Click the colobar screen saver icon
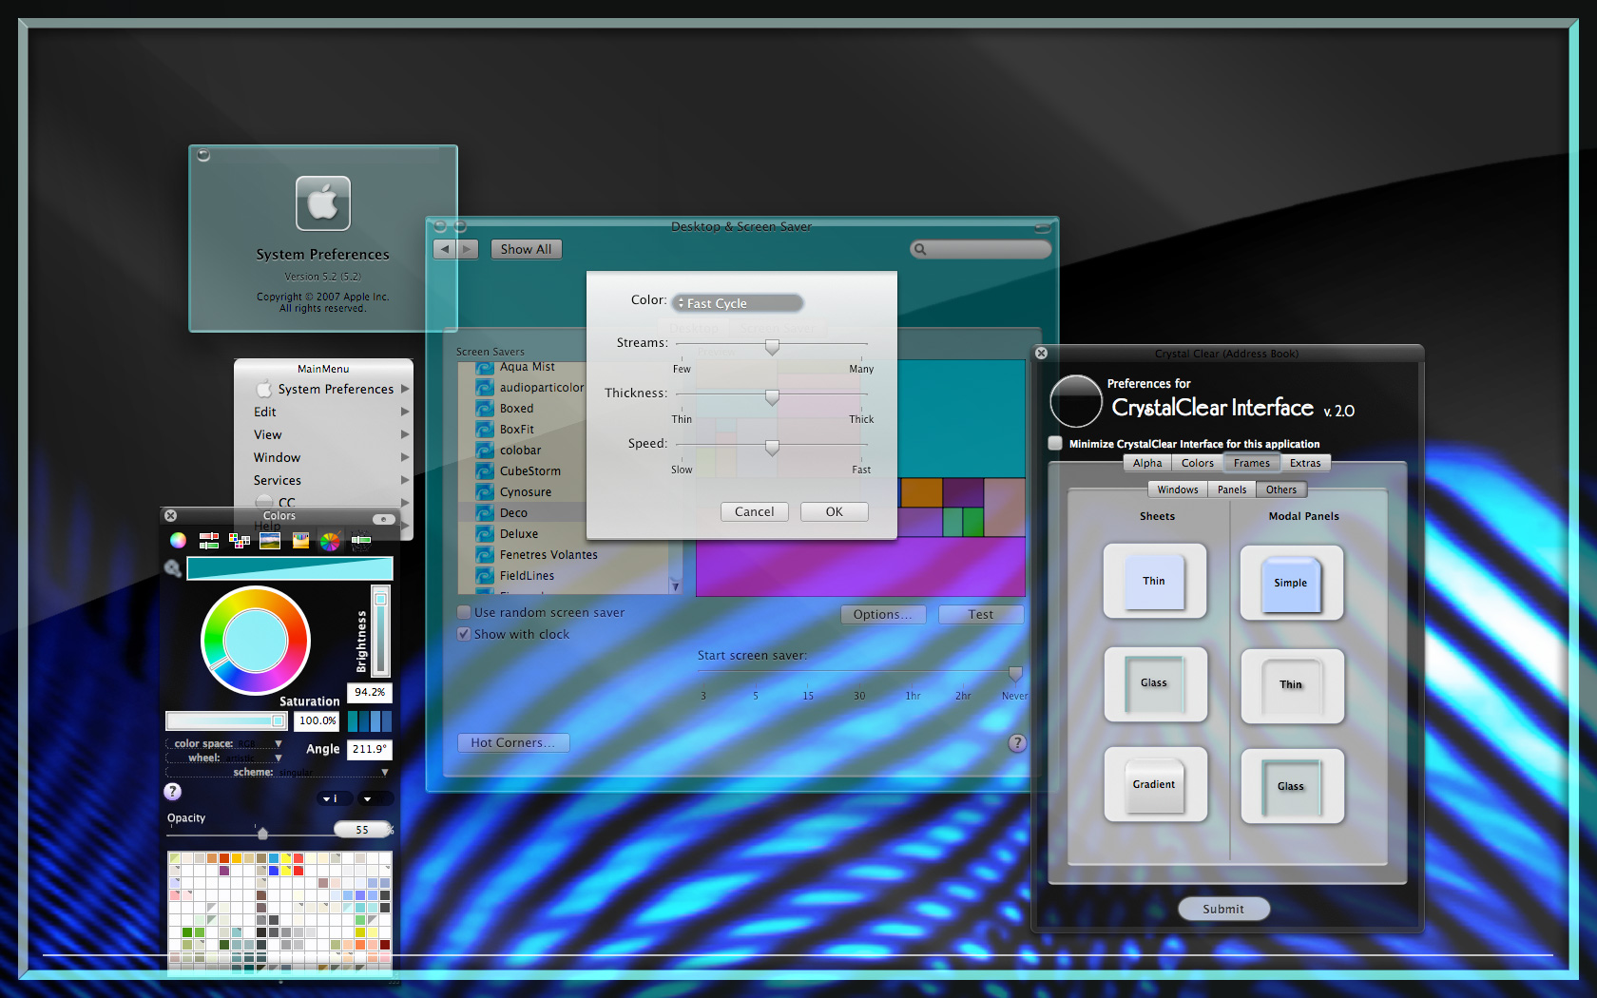 [485, 451]
